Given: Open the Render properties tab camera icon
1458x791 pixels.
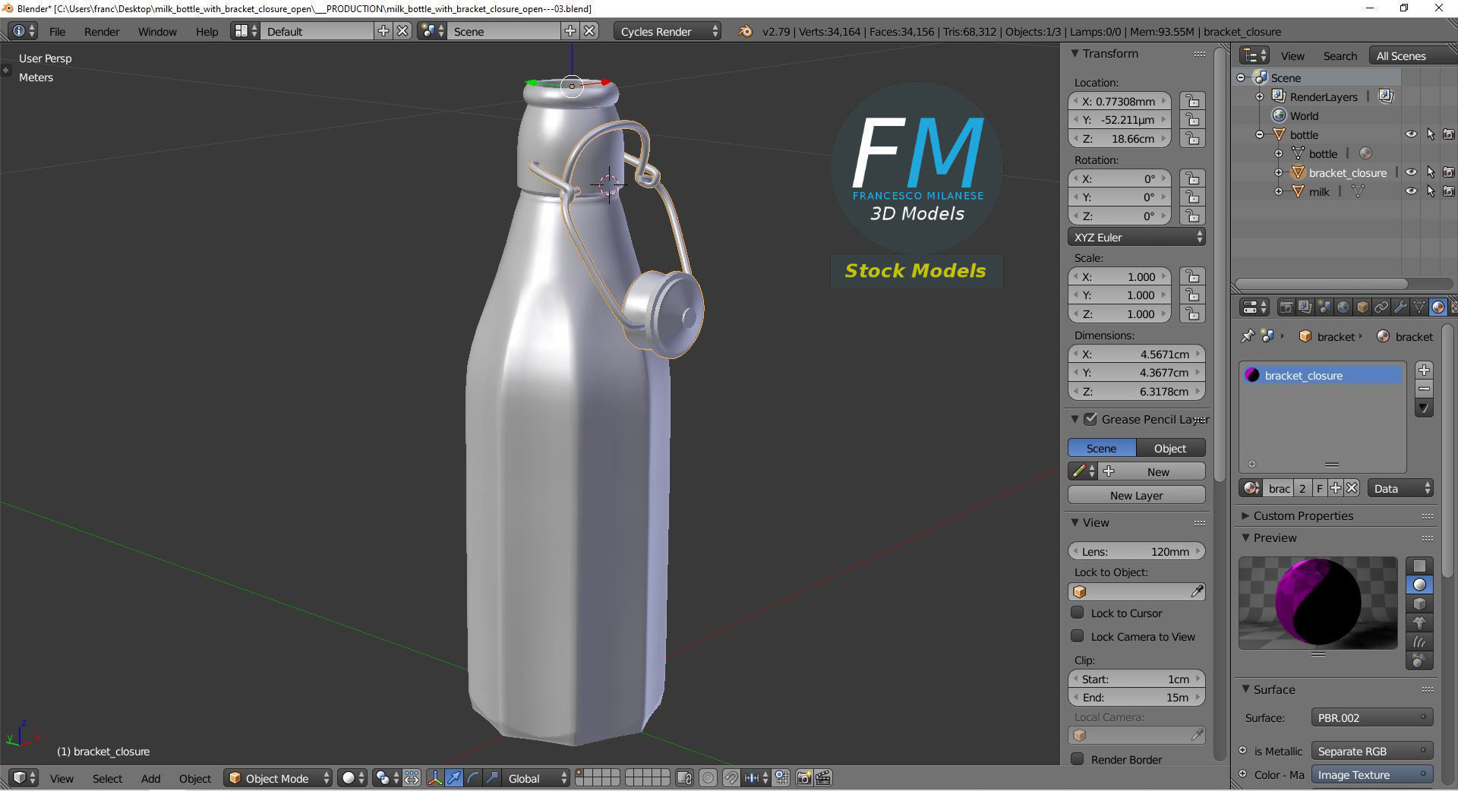Looking at the screenshot, I should pos(1286,307).
